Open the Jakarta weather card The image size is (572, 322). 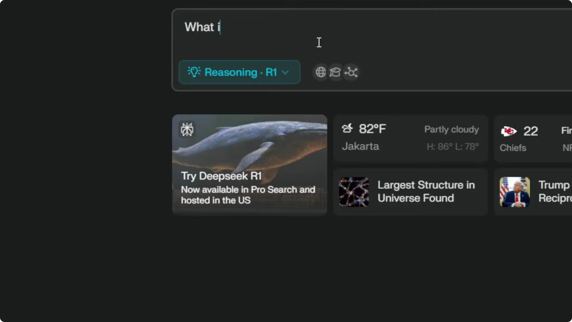tap(410, 138)
